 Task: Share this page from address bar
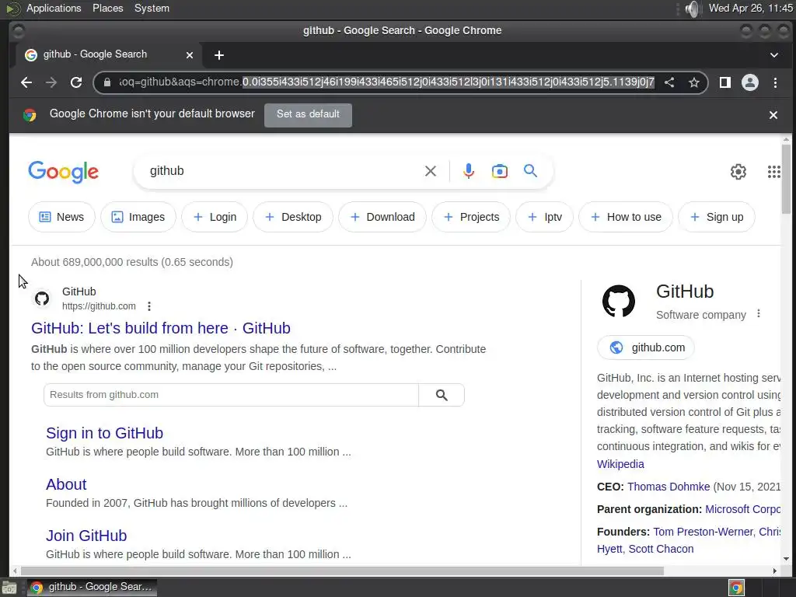pyautogui.click(x=669, y=82)
